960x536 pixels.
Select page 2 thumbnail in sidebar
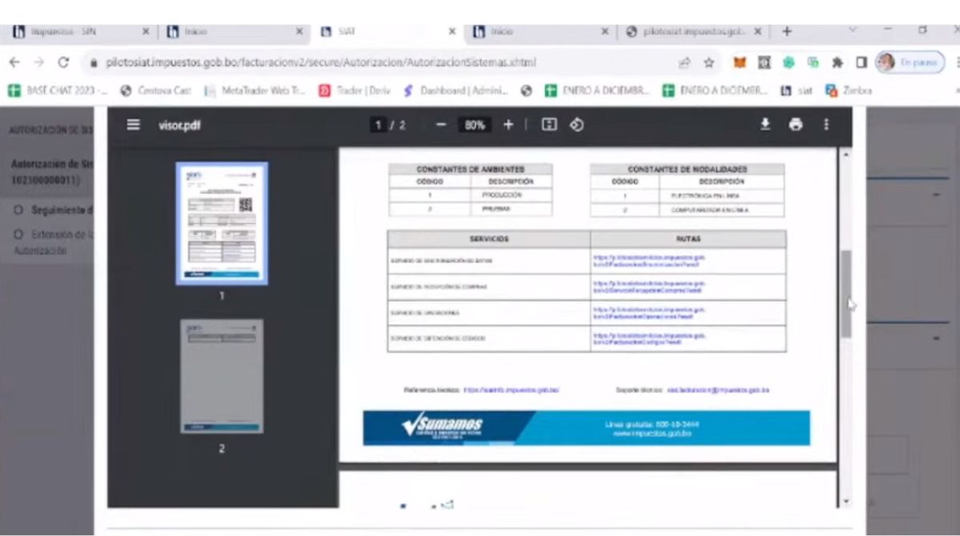click(222, 376)
